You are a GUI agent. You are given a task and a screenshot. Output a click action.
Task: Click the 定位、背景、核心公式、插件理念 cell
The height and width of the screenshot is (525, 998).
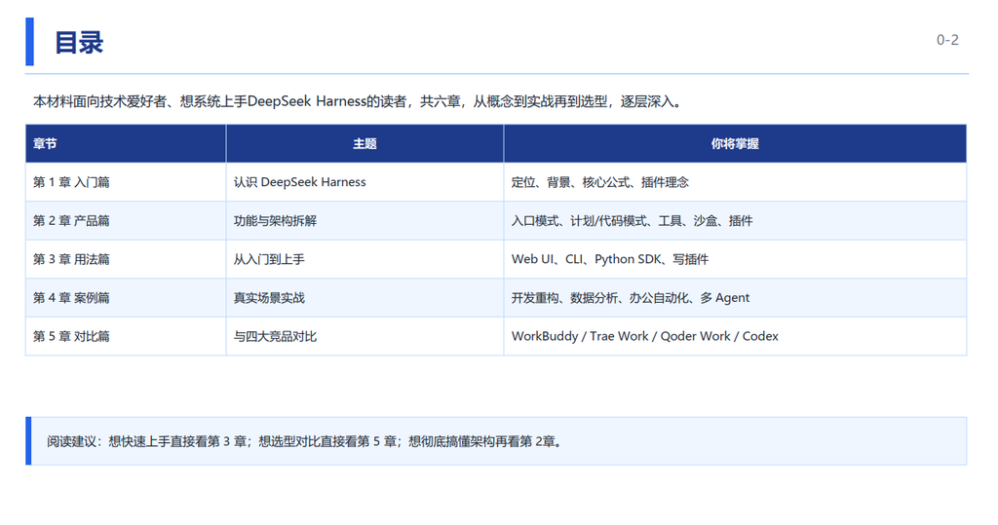[735, 182]
